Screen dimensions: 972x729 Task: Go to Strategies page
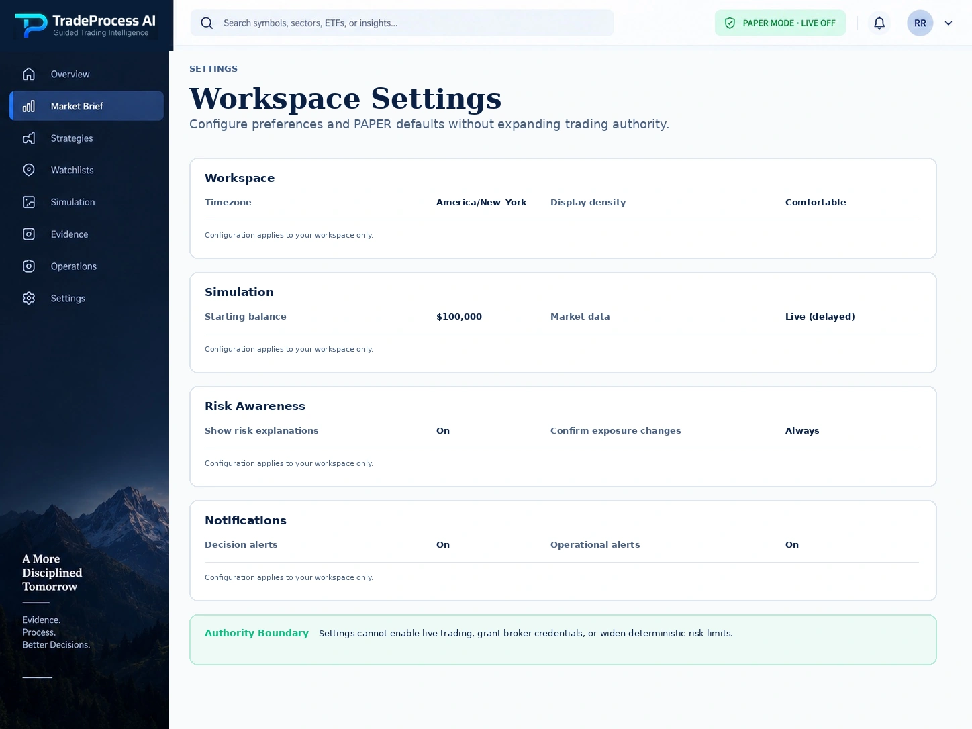tap(87, 138)
